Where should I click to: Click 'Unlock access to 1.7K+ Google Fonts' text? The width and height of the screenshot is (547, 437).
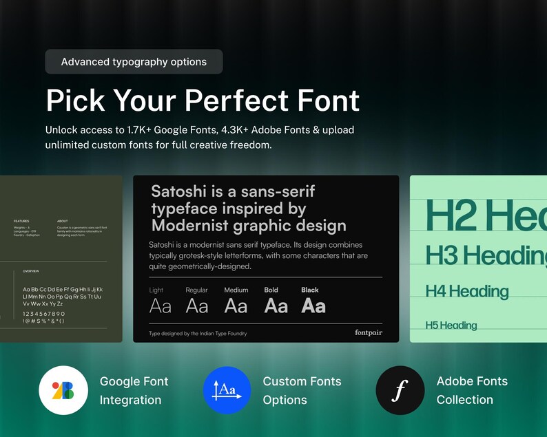click(x=200, y=138)
